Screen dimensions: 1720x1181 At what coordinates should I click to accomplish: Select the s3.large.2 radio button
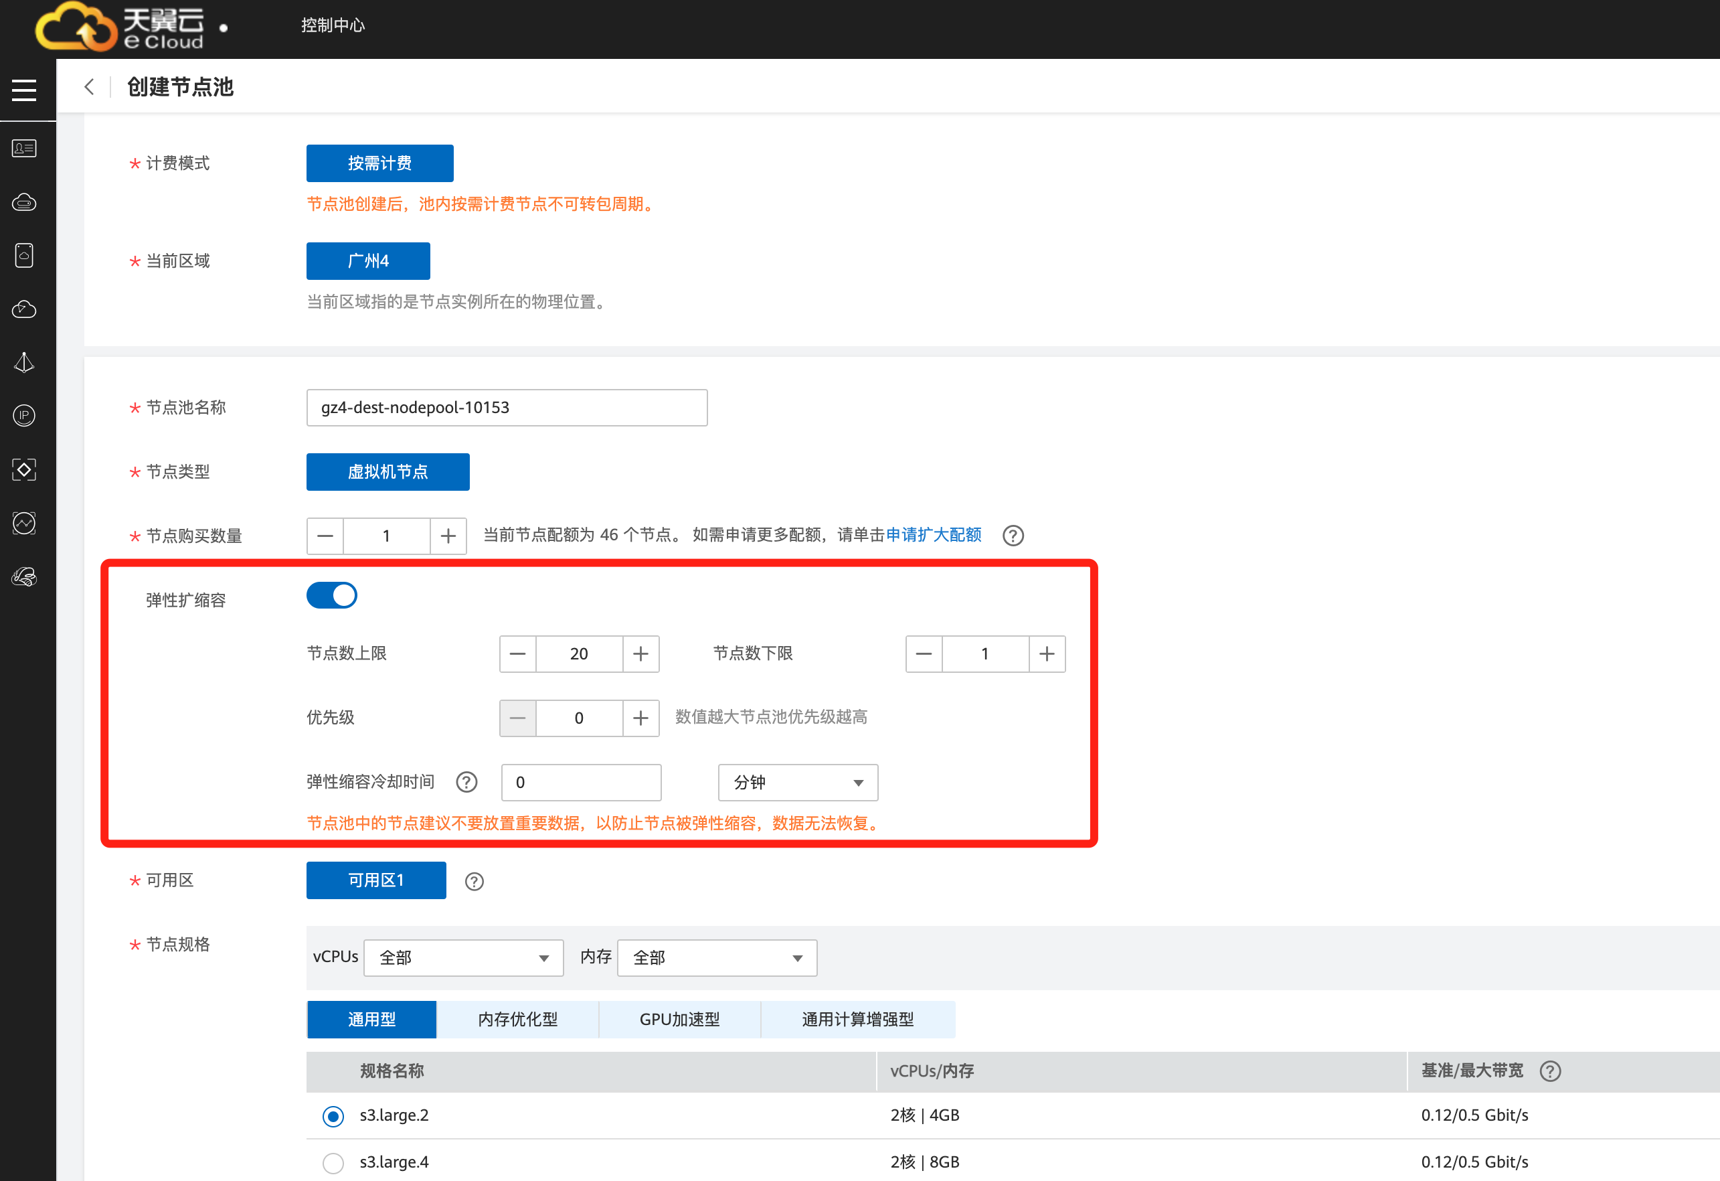tap(333, 1116)
